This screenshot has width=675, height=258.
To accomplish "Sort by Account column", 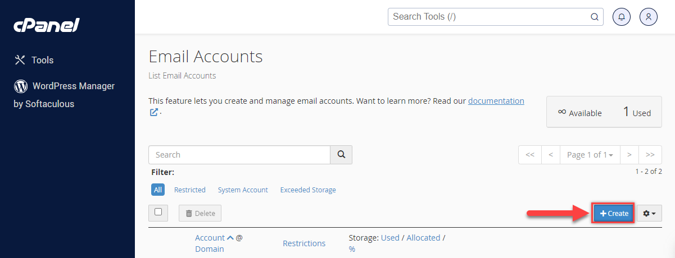I will tap(210, 238).
